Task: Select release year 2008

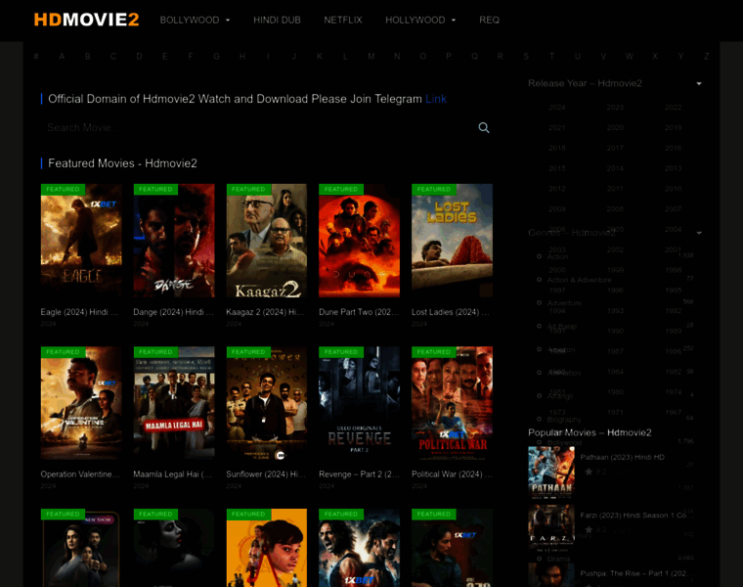Action: tap(615, 209)
